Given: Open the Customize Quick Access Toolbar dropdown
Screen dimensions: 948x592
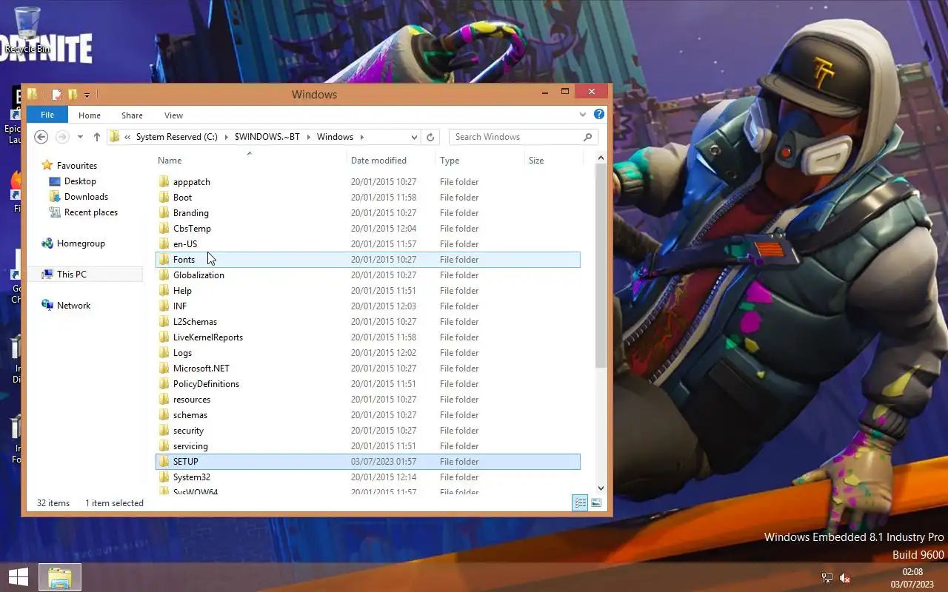Looking at the screenshot, I should click(87, 95).
